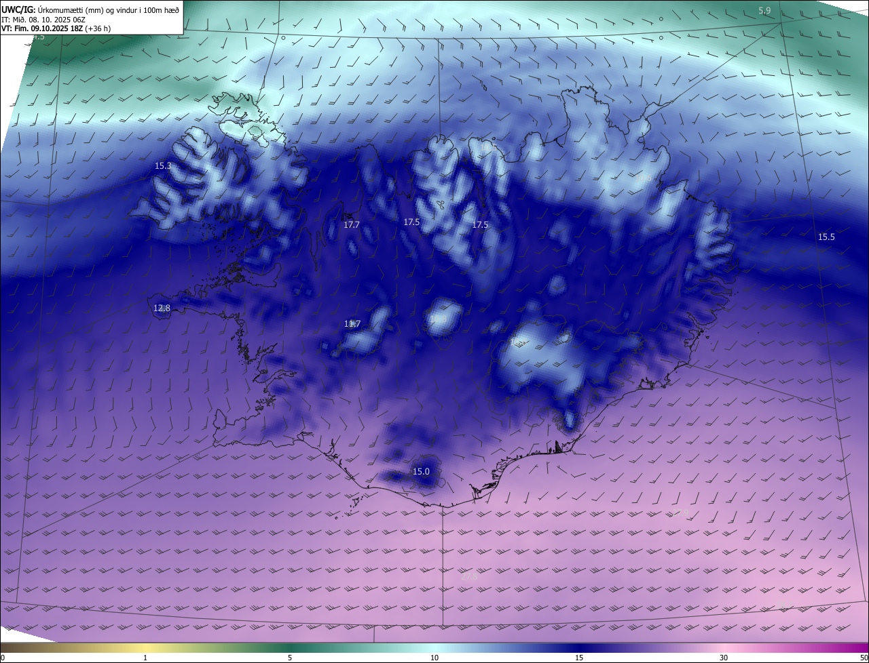The height and width of the screenshot is (663, 869).
Task: Click the 10 tick on the color scale
Action: 434,658
